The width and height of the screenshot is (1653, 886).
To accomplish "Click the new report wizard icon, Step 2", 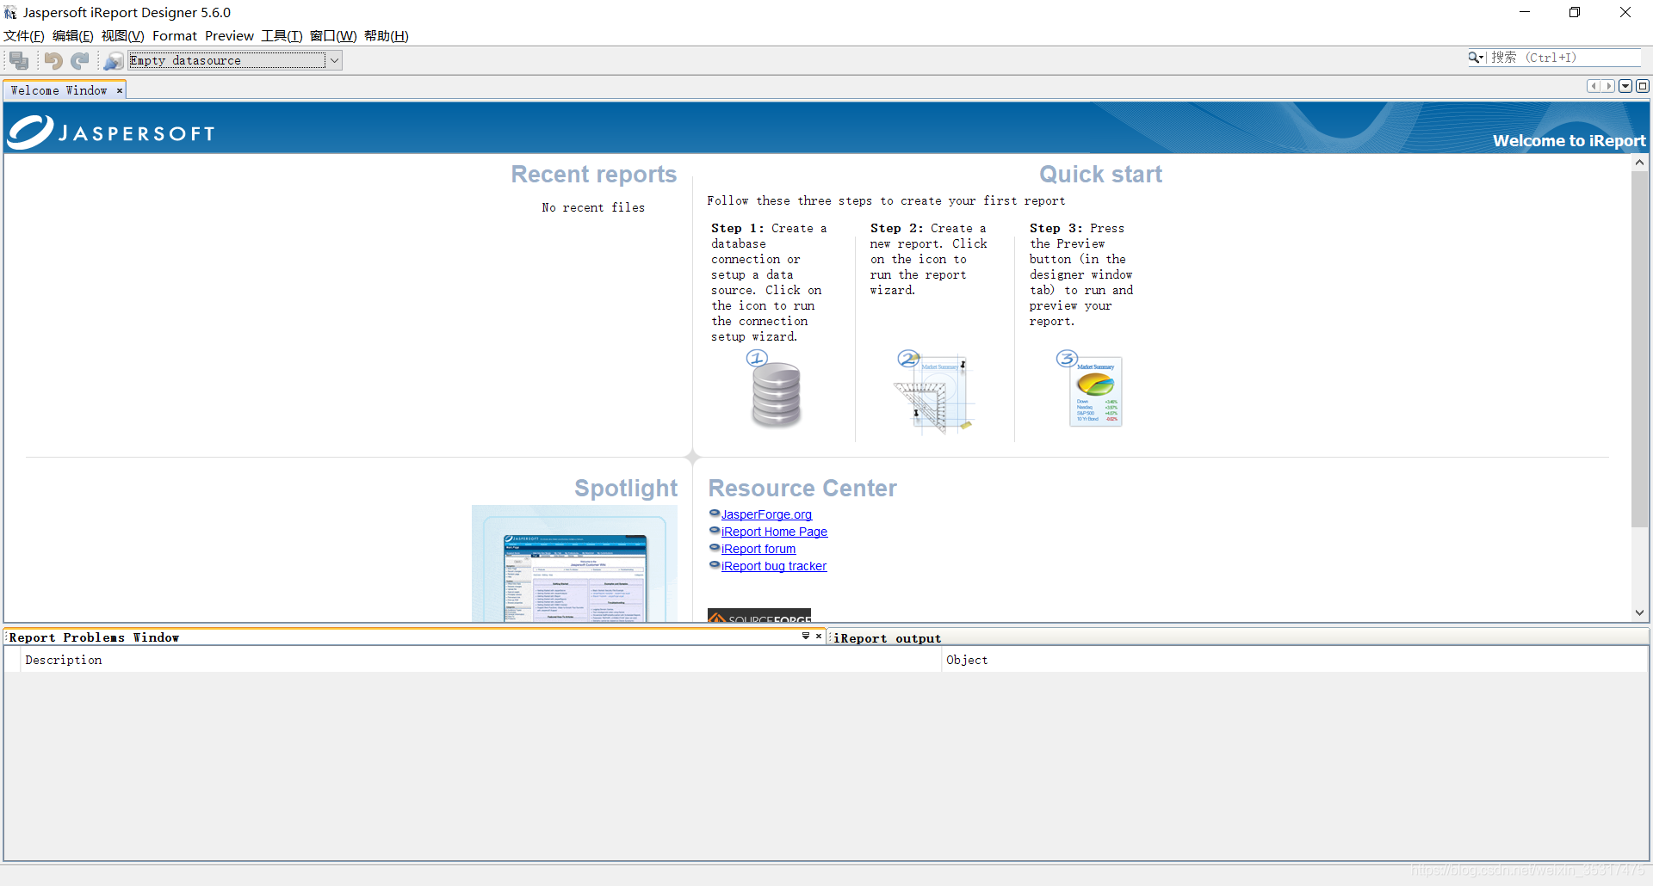I will pyautogui.click(x=934, y=391).
